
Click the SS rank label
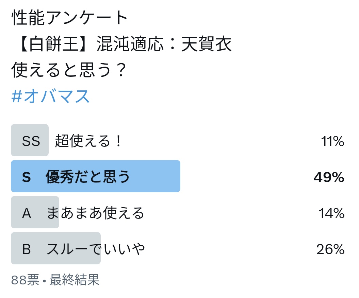[31, 141]
